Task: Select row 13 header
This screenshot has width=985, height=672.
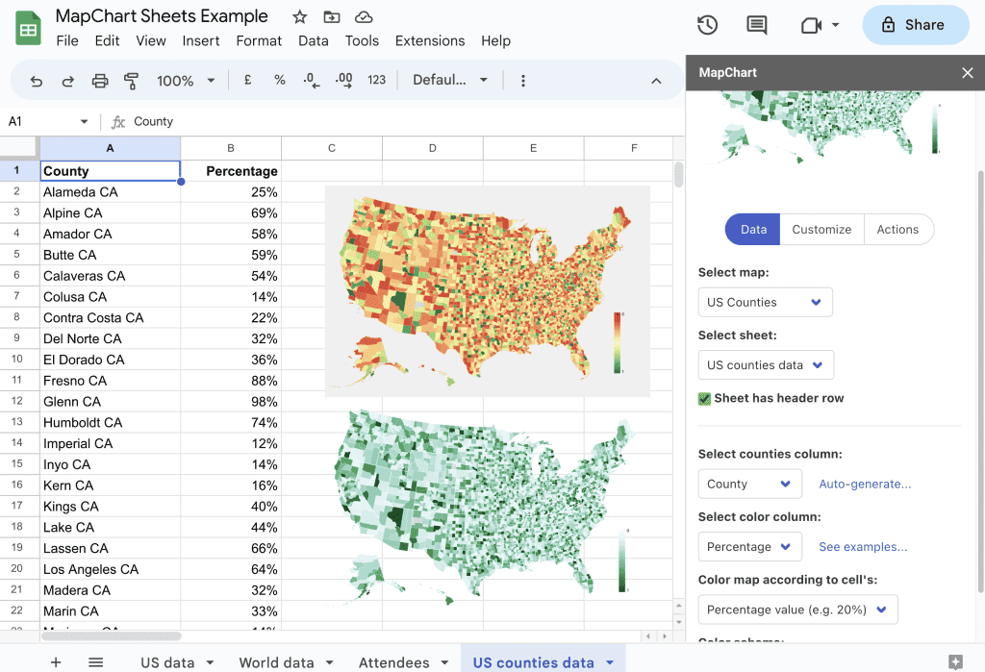Action: click(17, 422)
